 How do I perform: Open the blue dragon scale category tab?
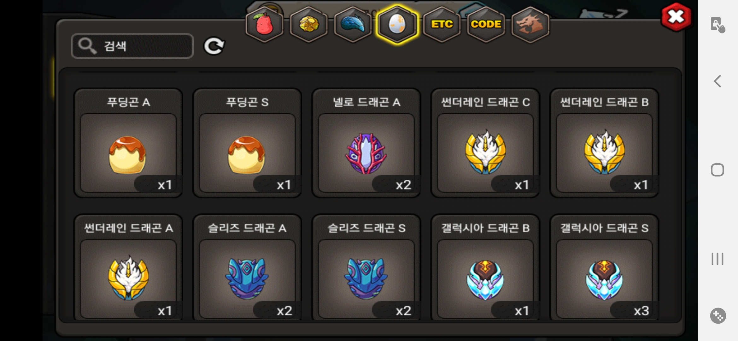tap(353, 24)
